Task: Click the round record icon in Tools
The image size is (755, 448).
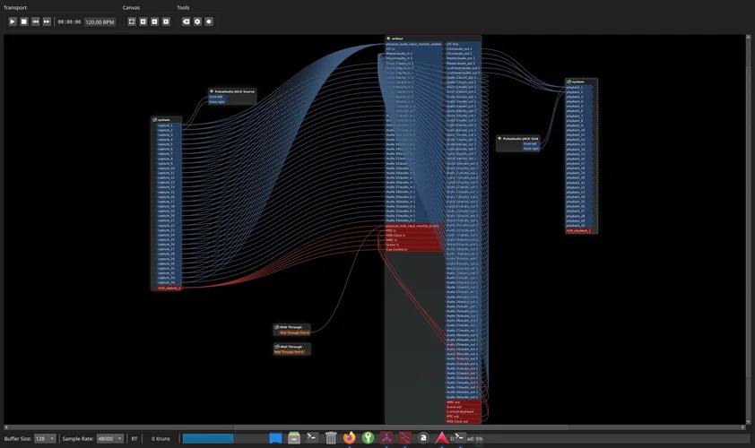Action: (x=209, y=22)
